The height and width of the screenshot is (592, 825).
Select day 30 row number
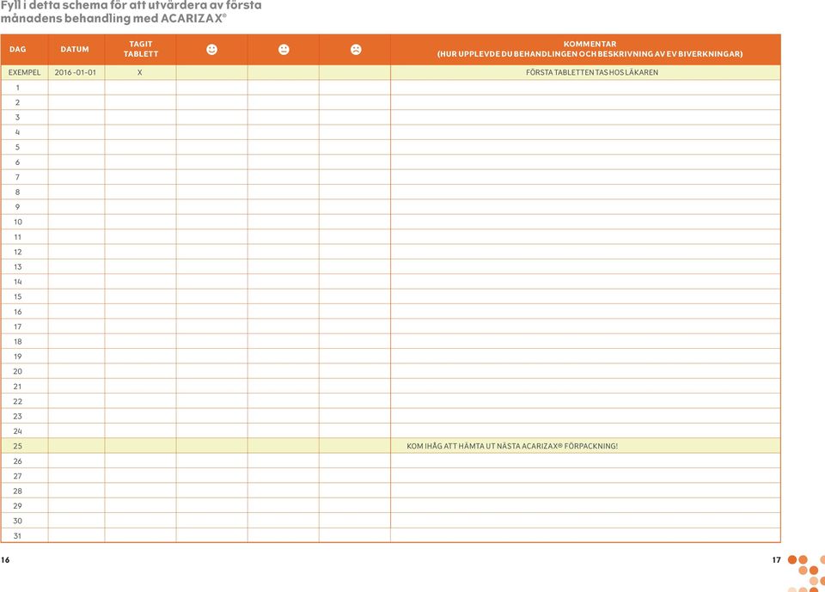(18, 521)
